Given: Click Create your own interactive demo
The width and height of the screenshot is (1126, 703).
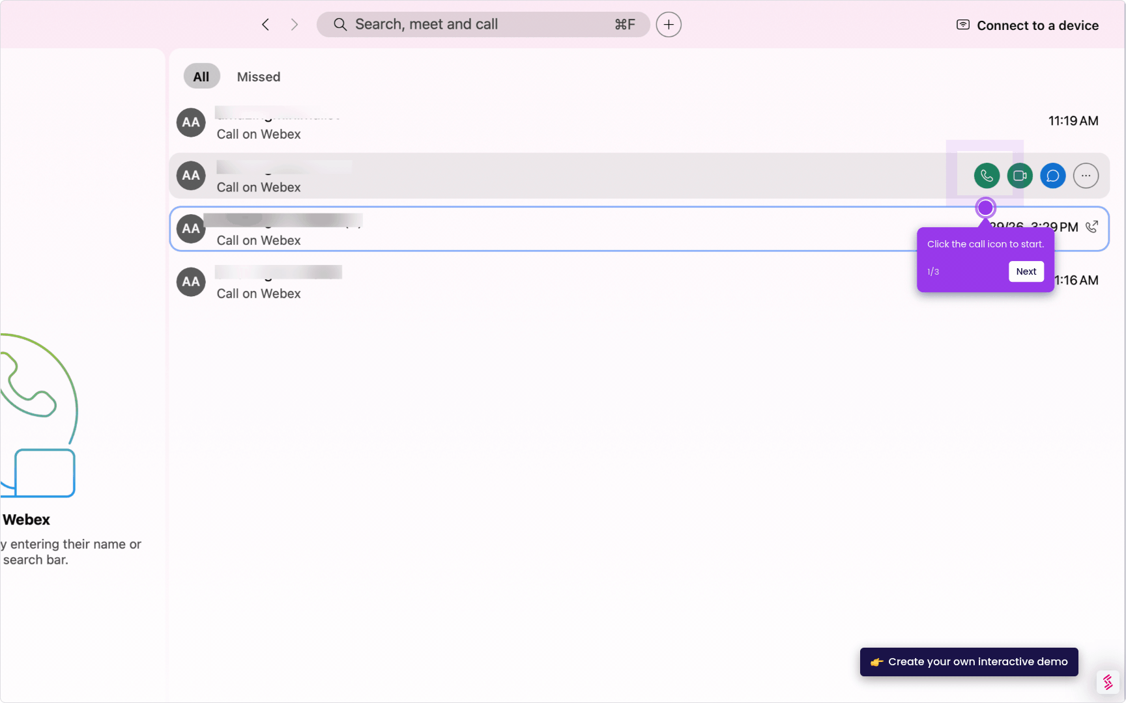Looking at the screenshot, I should [x=969, y=662].
